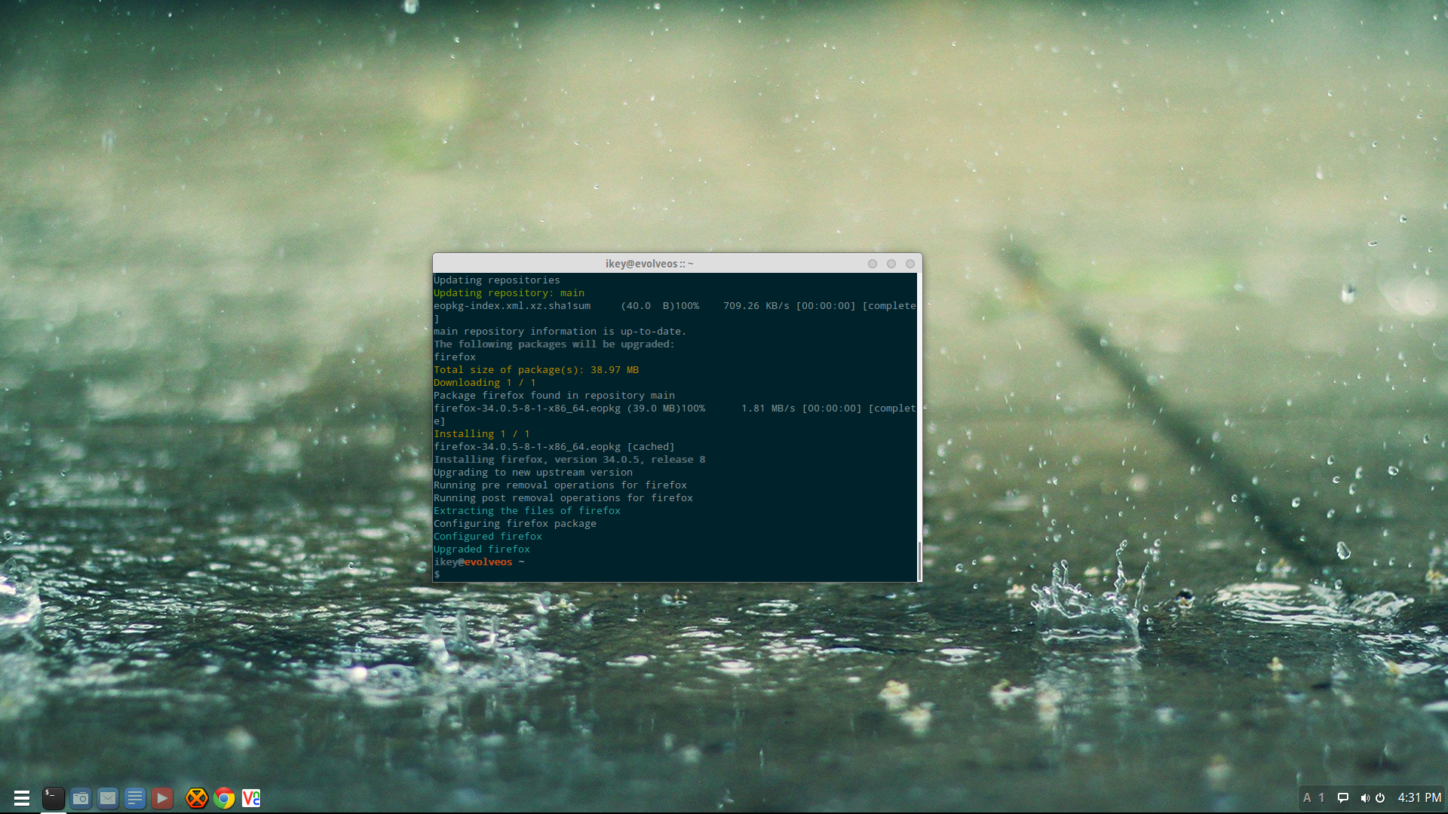Open the orange hexagon X application
Image resolution: width=1448 pixels, height=814 pixels.
(197, 797)
